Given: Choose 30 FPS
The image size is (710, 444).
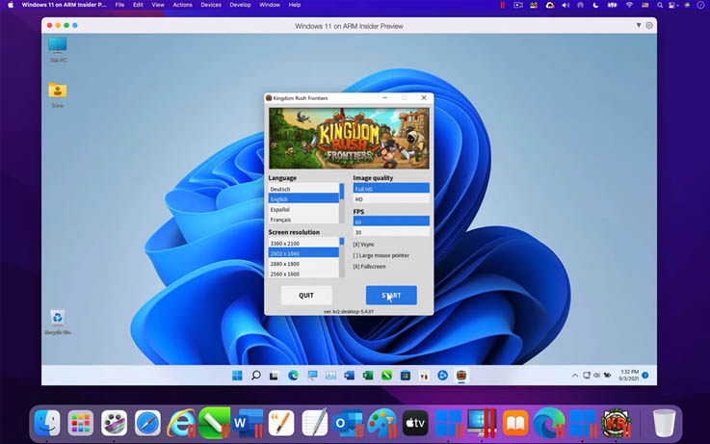Looking at the screenshot, I should tap(391, 232).
